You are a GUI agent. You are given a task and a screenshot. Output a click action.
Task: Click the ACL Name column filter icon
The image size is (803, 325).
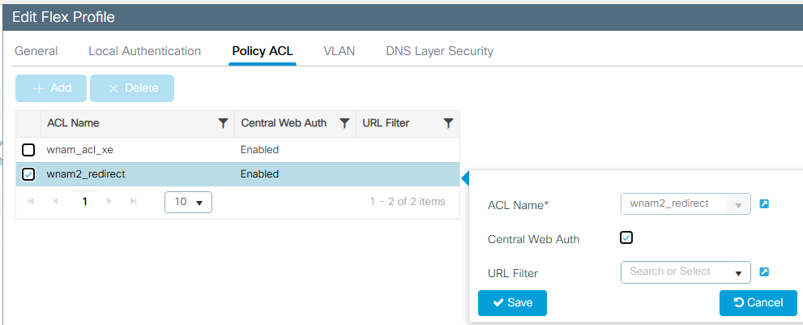(x=223, y=123)
